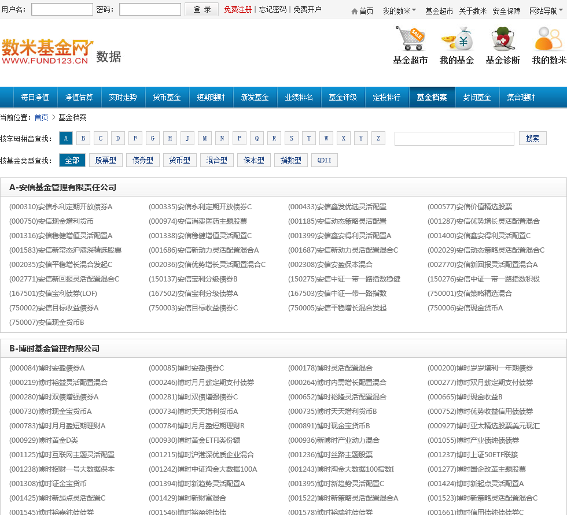The image size is (567, 515).
Task: Switch to the 定投排行 tab
Action: click(387, 97)
